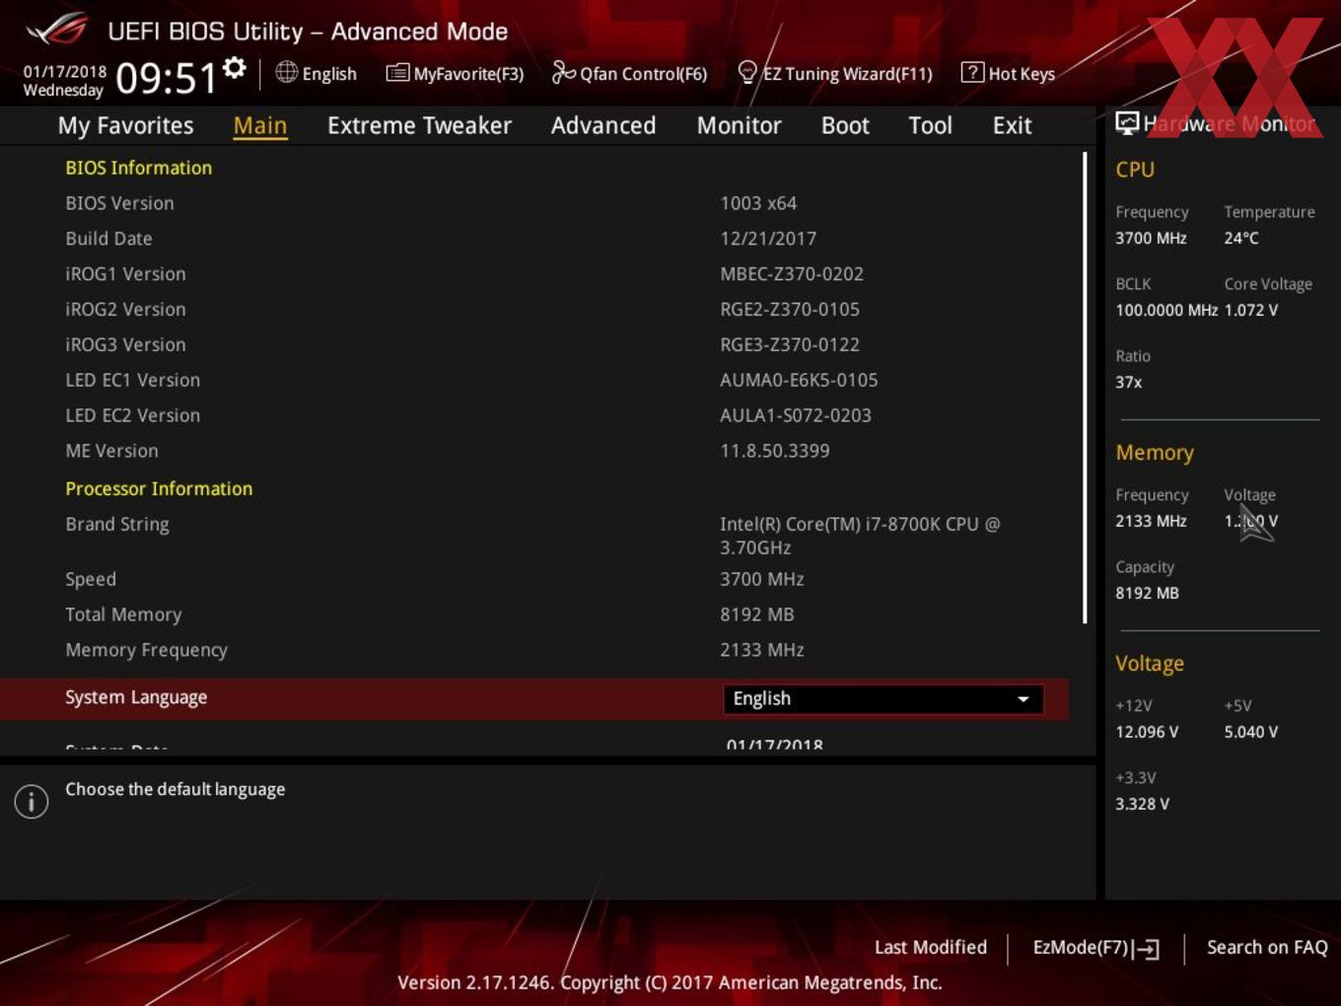Screen dimensions: 1341x1006
Task: Click +12V reading 12.096 V
Action: point(1147,733)
